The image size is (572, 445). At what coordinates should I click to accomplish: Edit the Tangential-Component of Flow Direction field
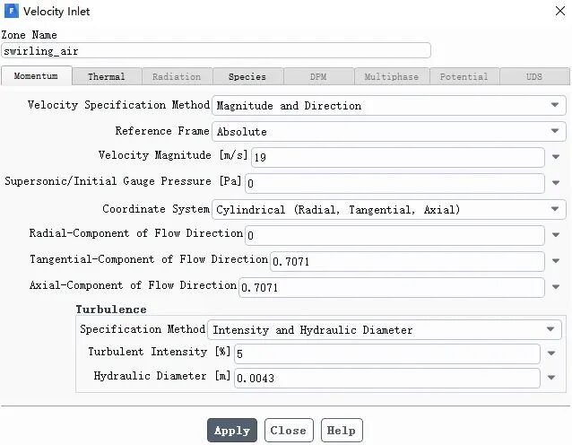coord(406,262)
